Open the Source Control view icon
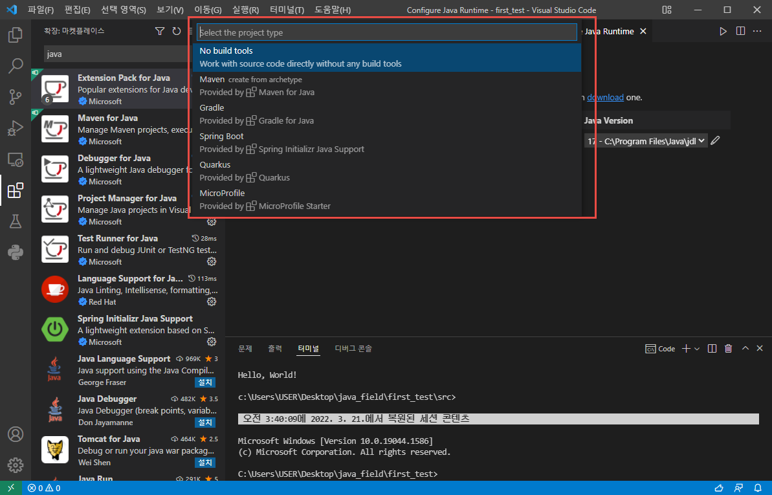 click(16, 97)
